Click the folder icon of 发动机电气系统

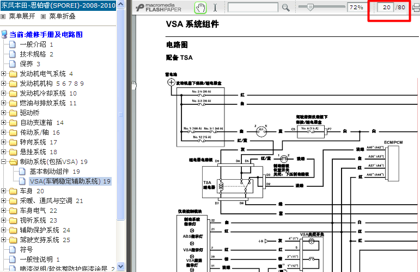pyautogui.click(x=13, y=74)
